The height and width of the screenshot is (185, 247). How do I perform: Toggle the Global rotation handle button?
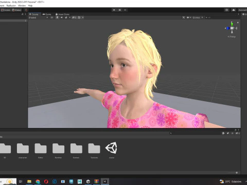(16, 10)
